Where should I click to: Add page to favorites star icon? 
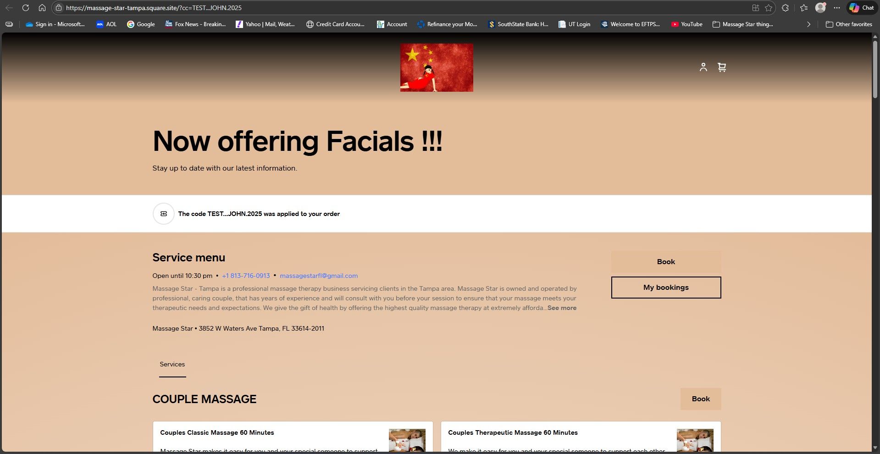[x=769, y=8]
